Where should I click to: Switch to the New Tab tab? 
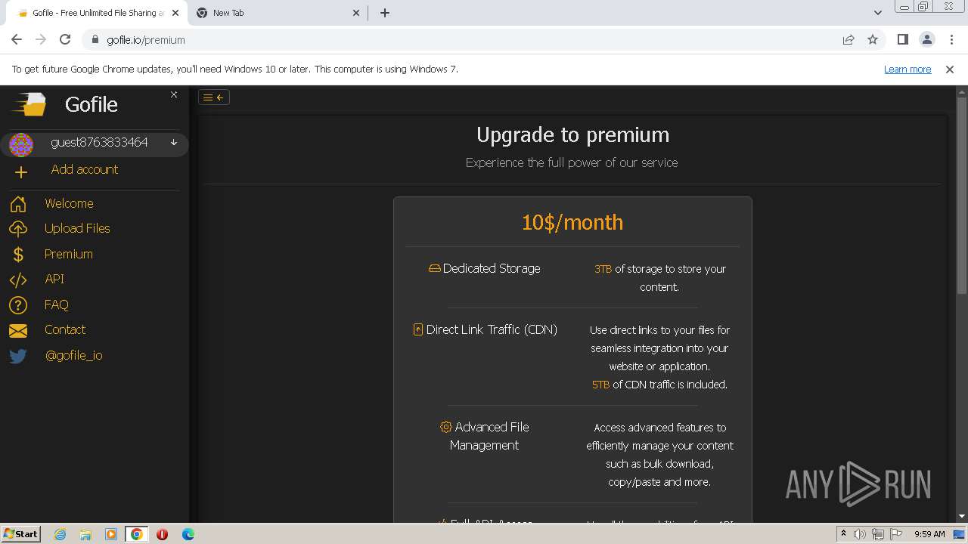(x=277, y=13)
